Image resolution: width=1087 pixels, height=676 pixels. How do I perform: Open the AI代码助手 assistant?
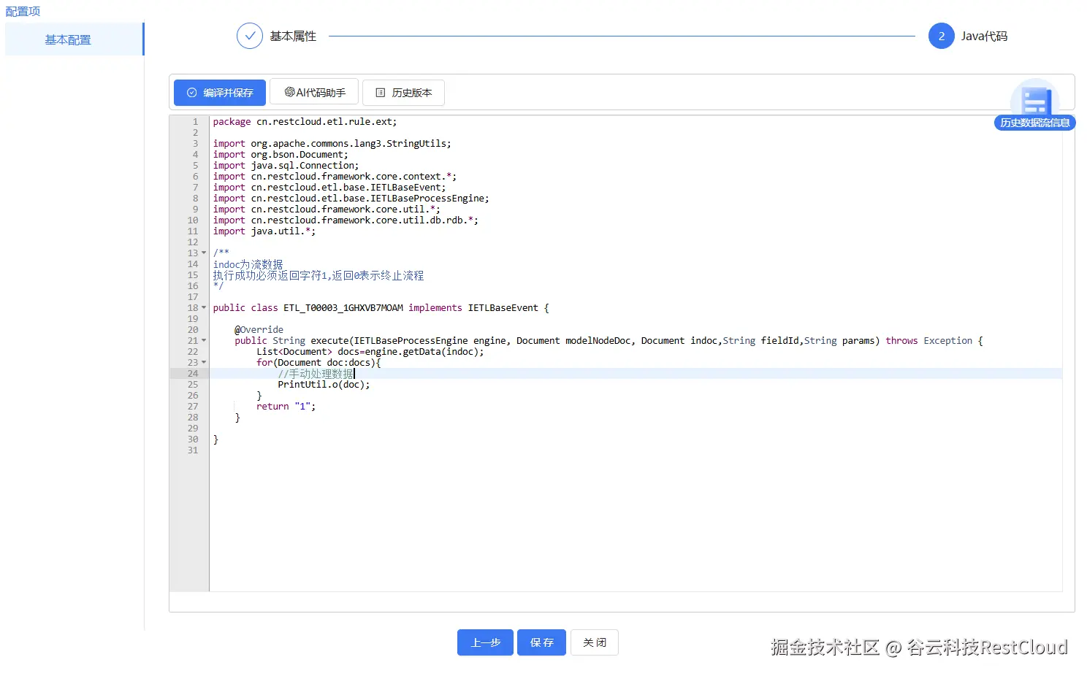tap(314, 93)
